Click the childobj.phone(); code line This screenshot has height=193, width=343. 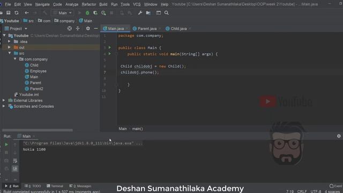pos(140,72)
